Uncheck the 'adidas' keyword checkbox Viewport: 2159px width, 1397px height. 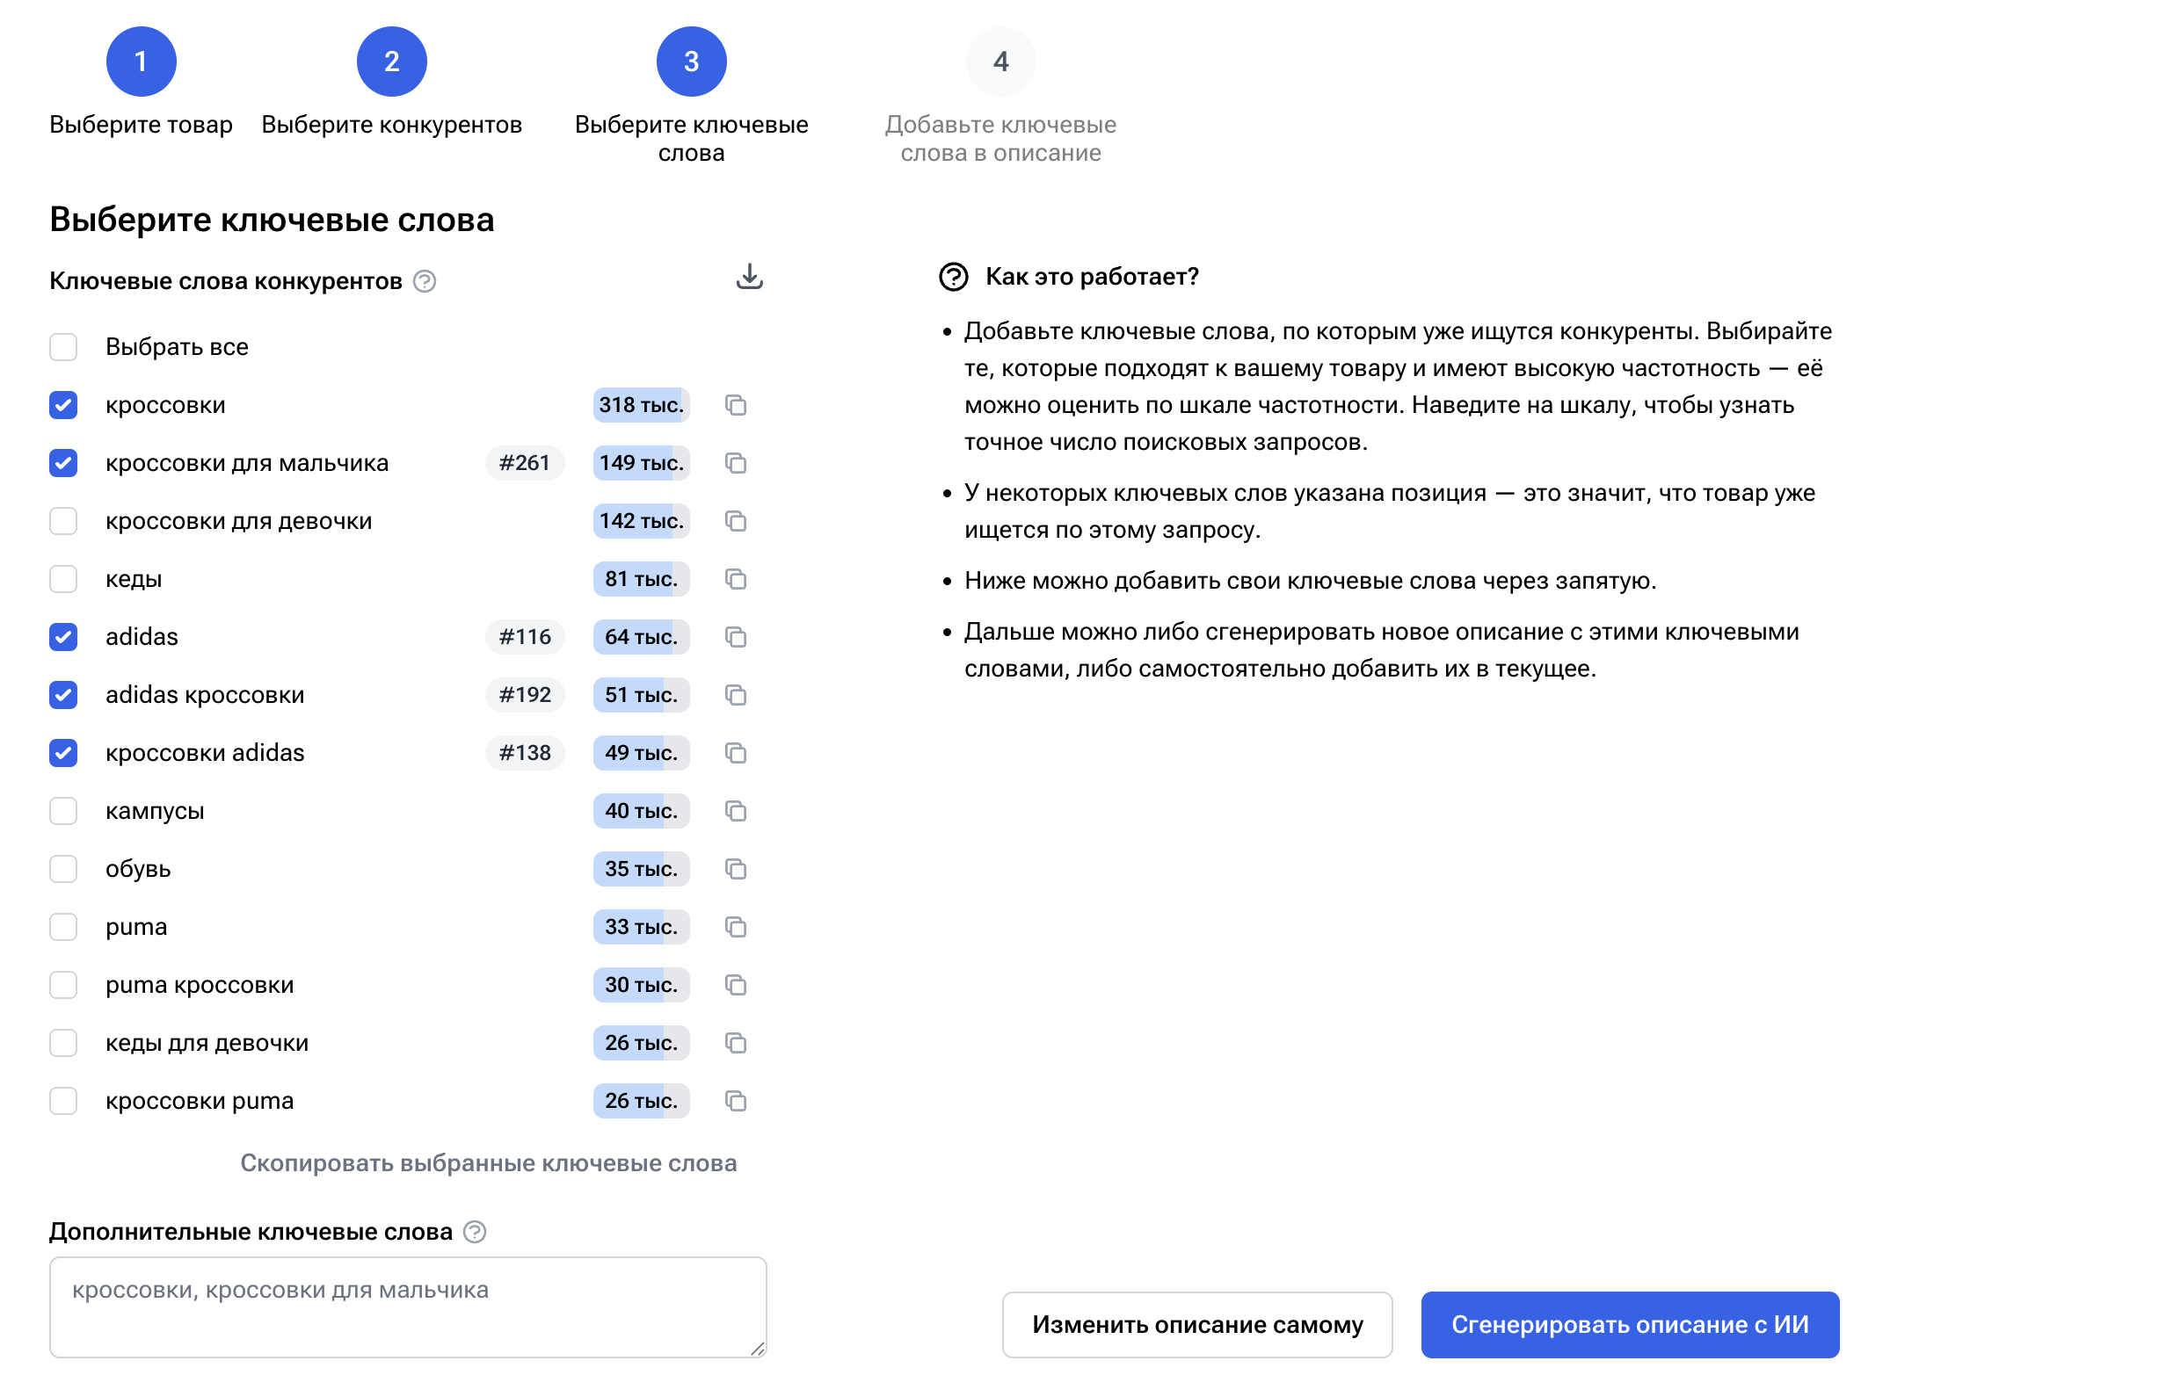click(x=63, y=637)
